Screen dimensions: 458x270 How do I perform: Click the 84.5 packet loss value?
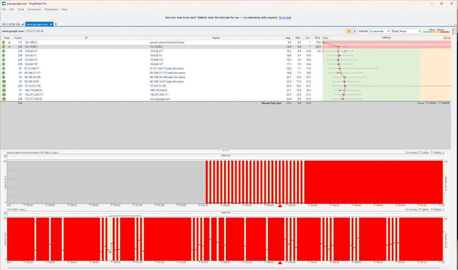(318, 47)
